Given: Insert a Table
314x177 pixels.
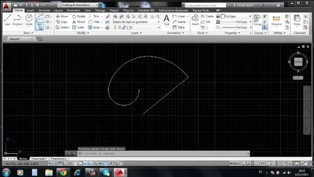Looking at the screenshot, I should (x=179, y=28).
